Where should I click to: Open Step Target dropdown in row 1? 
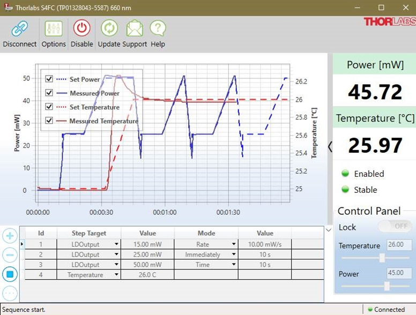(116, 244)
